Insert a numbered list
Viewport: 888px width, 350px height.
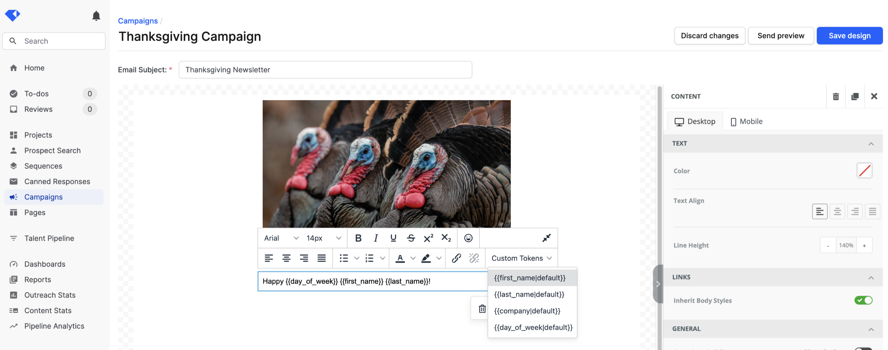coord(369,258)
